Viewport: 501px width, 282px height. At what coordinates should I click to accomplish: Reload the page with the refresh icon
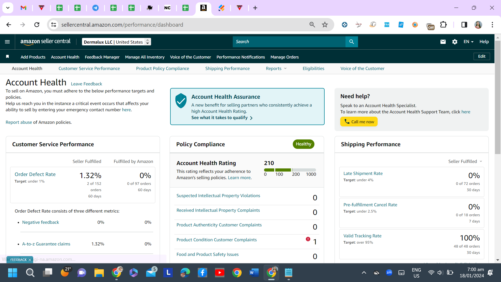tap(37, 25)
